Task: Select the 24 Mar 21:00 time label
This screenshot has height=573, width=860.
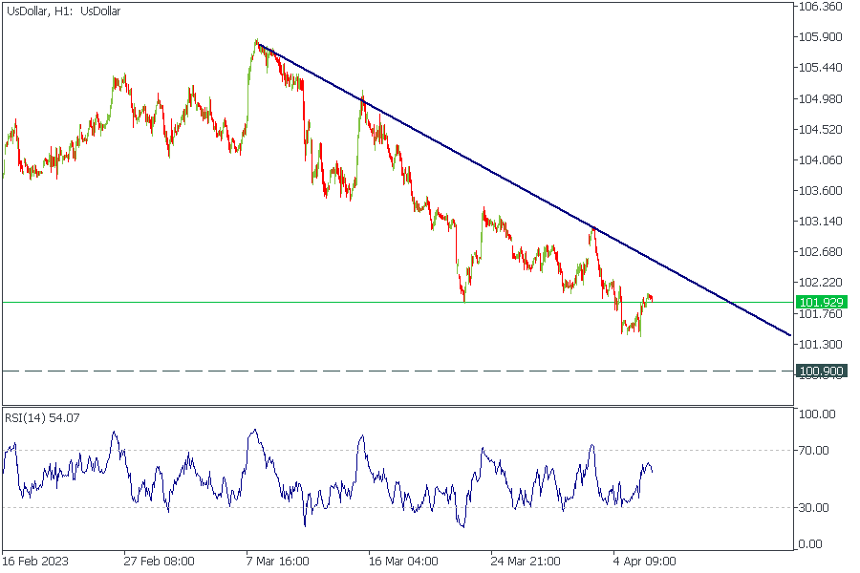Action: pos(525,561)
